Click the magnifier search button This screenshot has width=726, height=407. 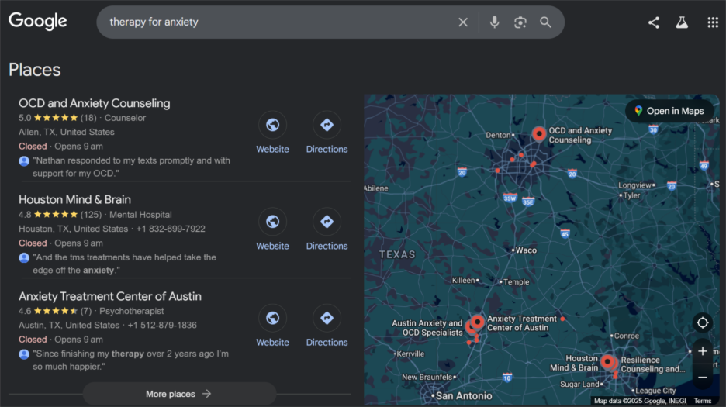545,22
